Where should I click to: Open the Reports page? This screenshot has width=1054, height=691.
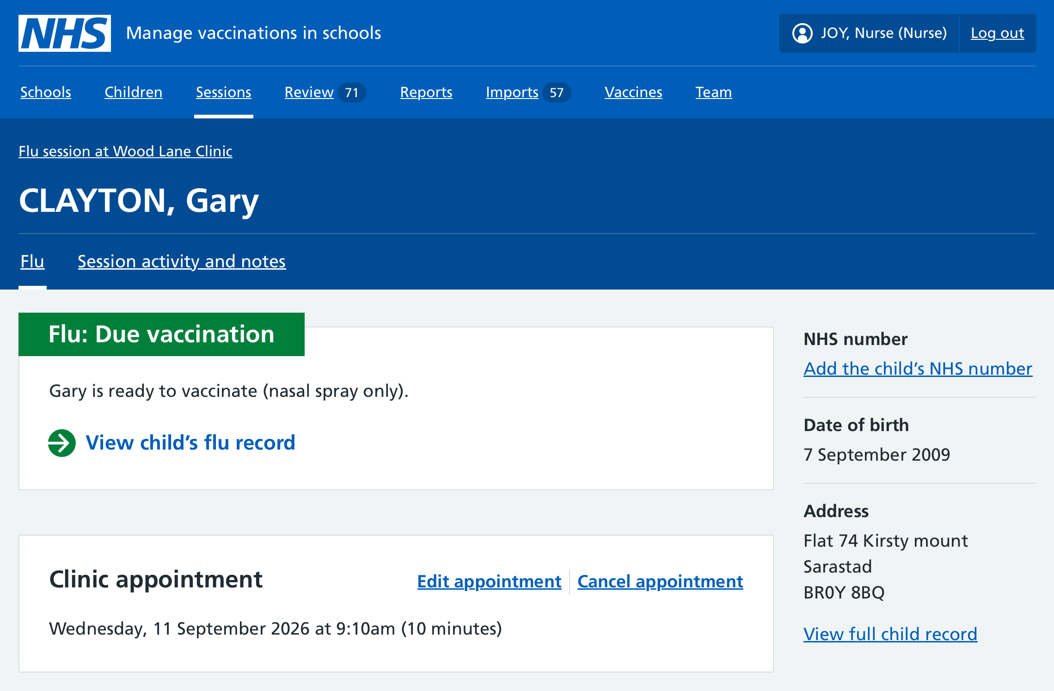click(426, 92)
